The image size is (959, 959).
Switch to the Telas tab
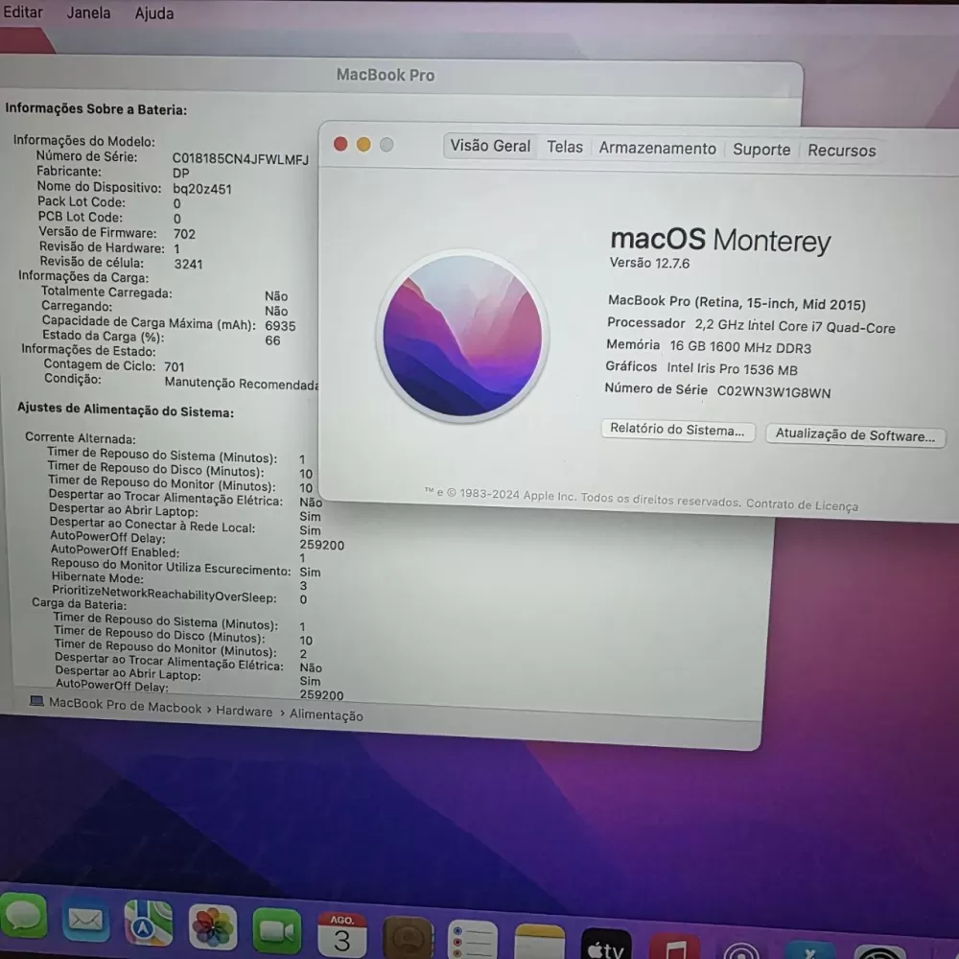(x=565, y=148)
